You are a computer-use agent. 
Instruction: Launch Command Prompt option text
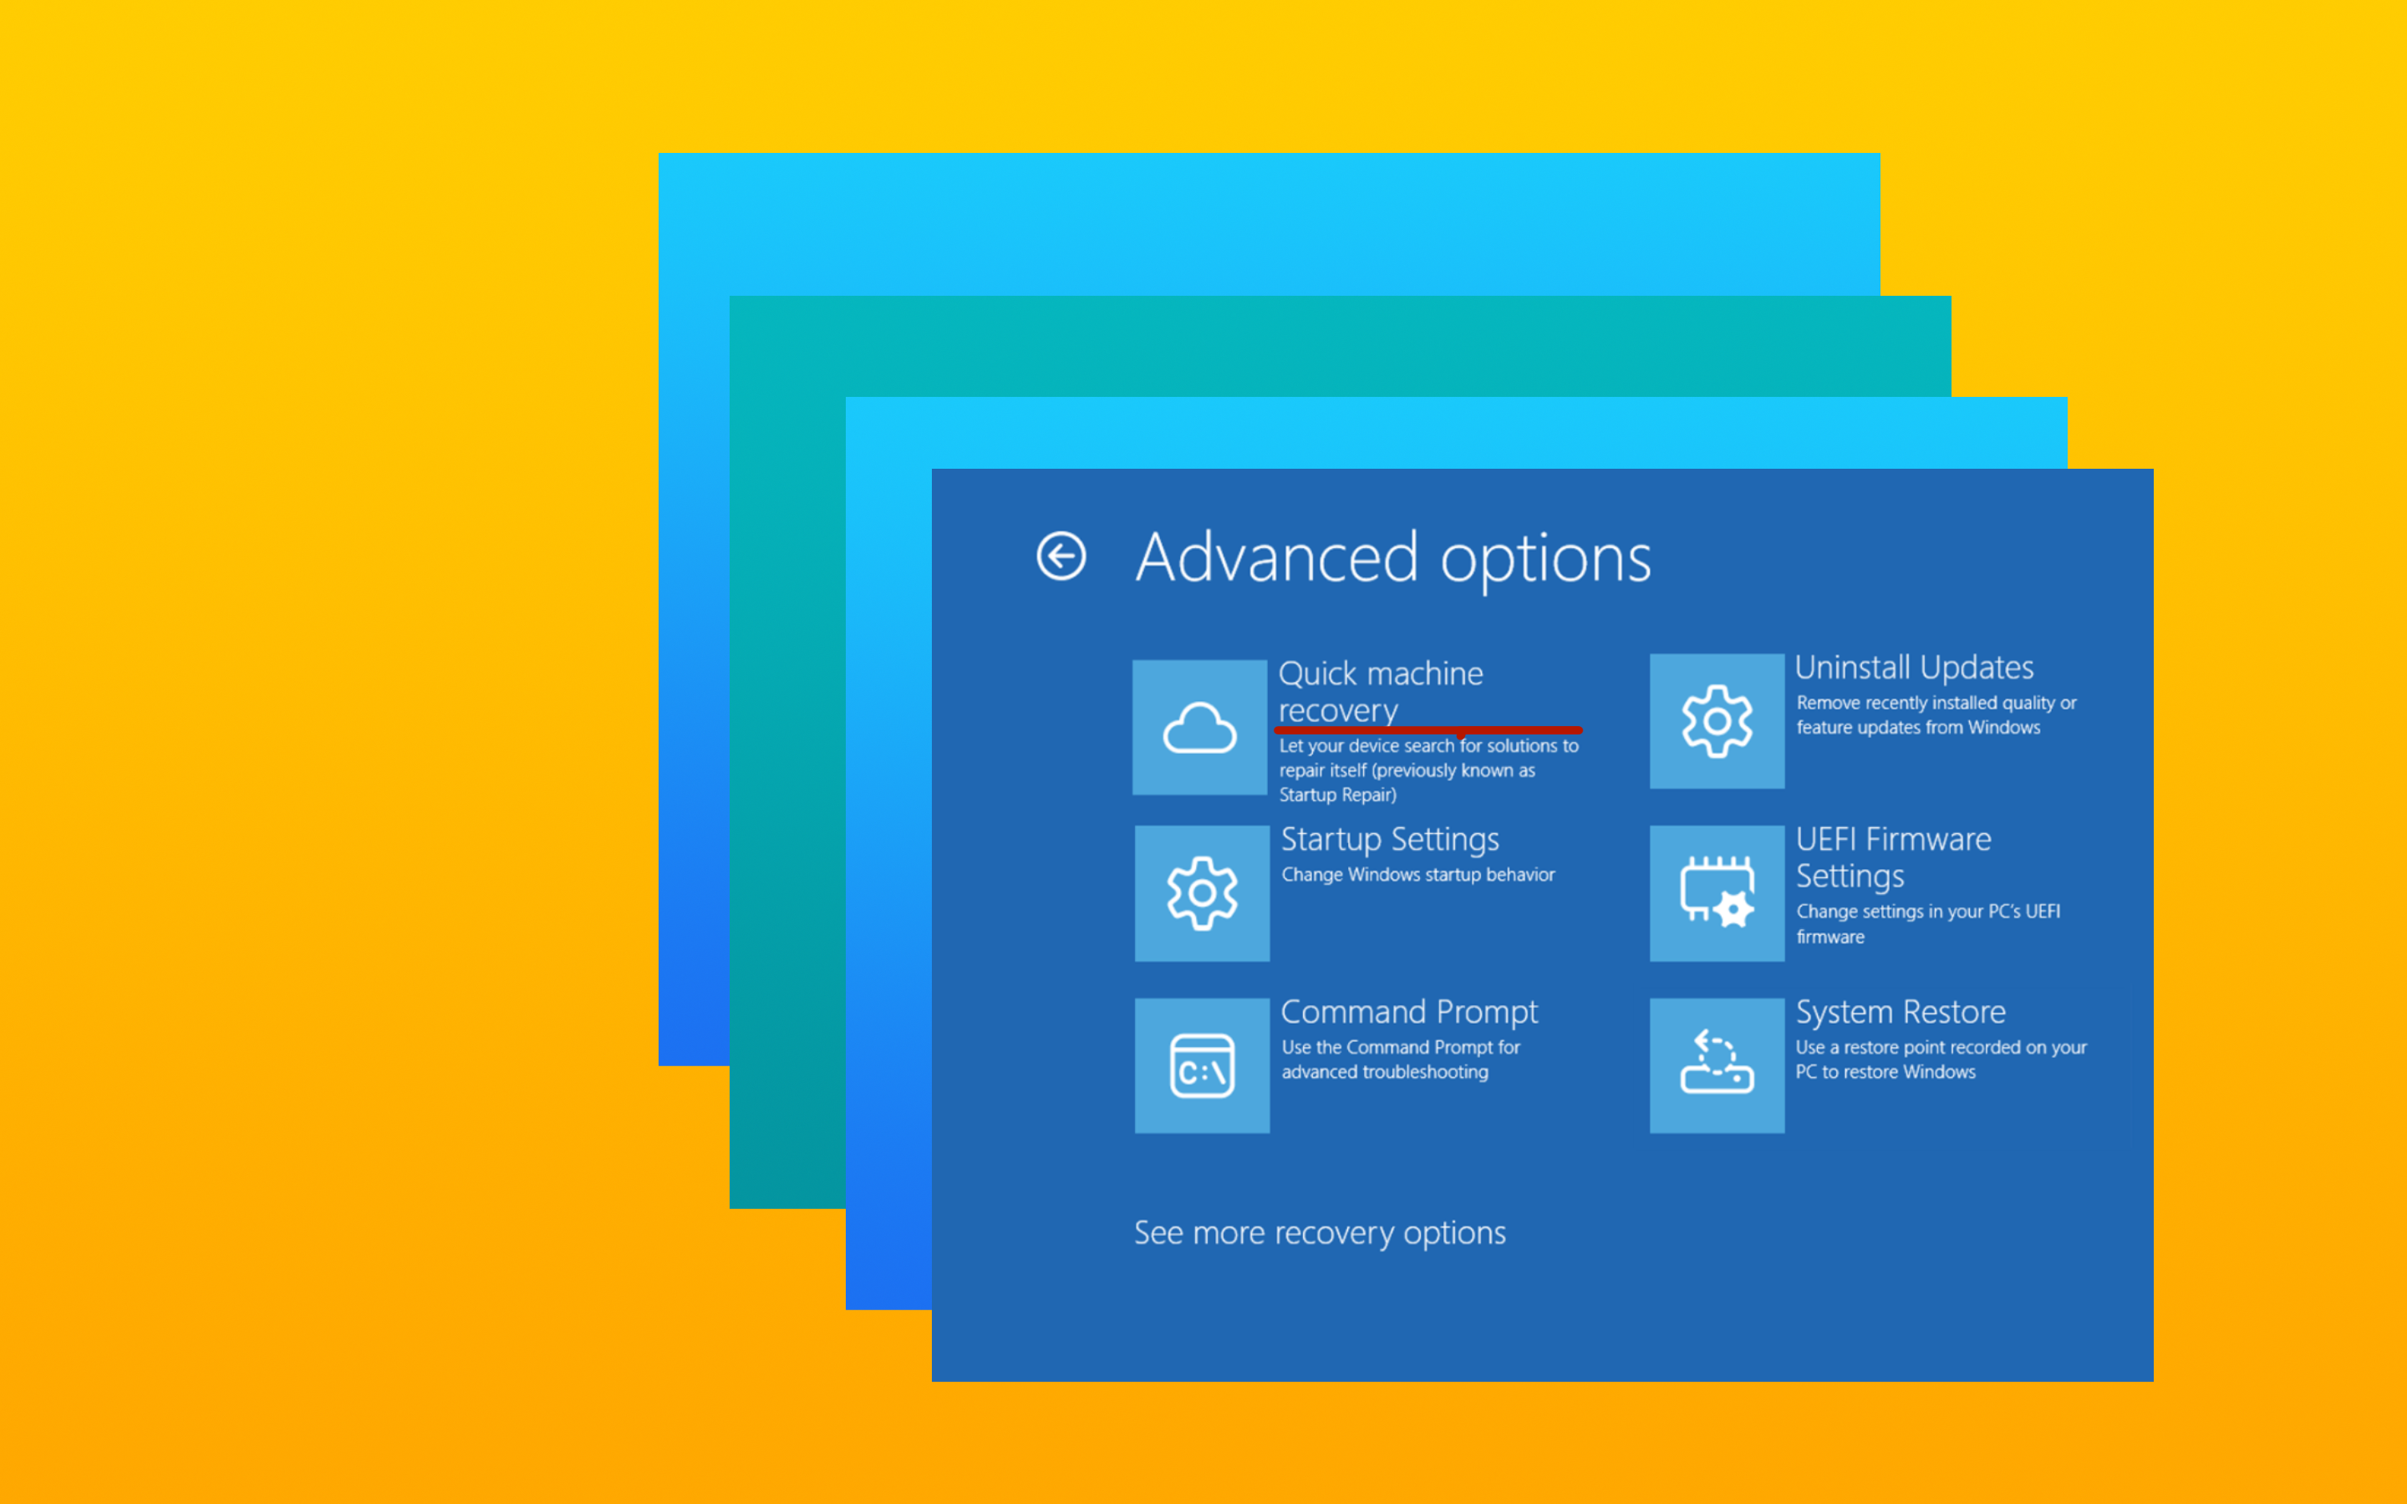click(1408, 1012)
